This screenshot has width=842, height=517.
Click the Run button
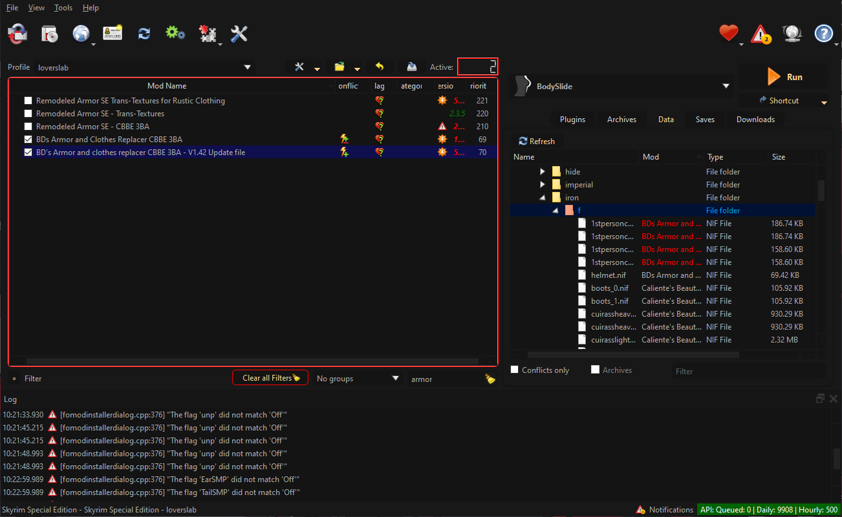tap(783, 77)
